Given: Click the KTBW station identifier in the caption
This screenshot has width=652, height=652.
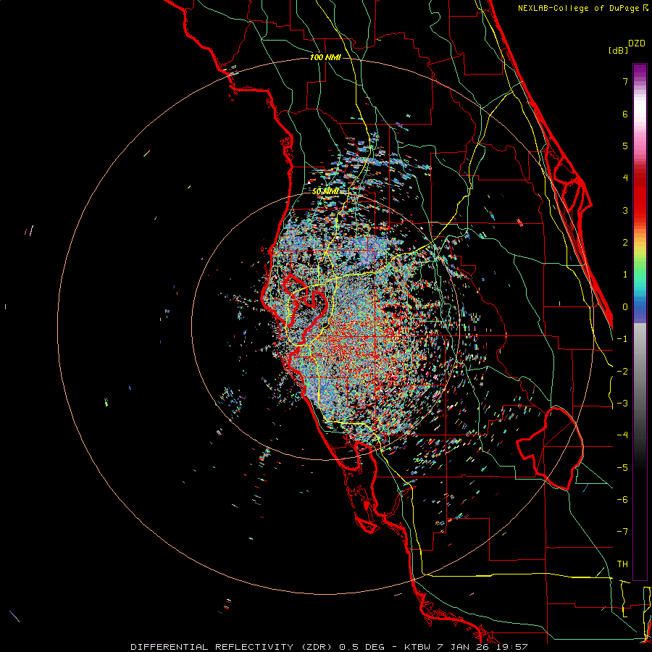Looking at the screenshot, I should point(418,647).
